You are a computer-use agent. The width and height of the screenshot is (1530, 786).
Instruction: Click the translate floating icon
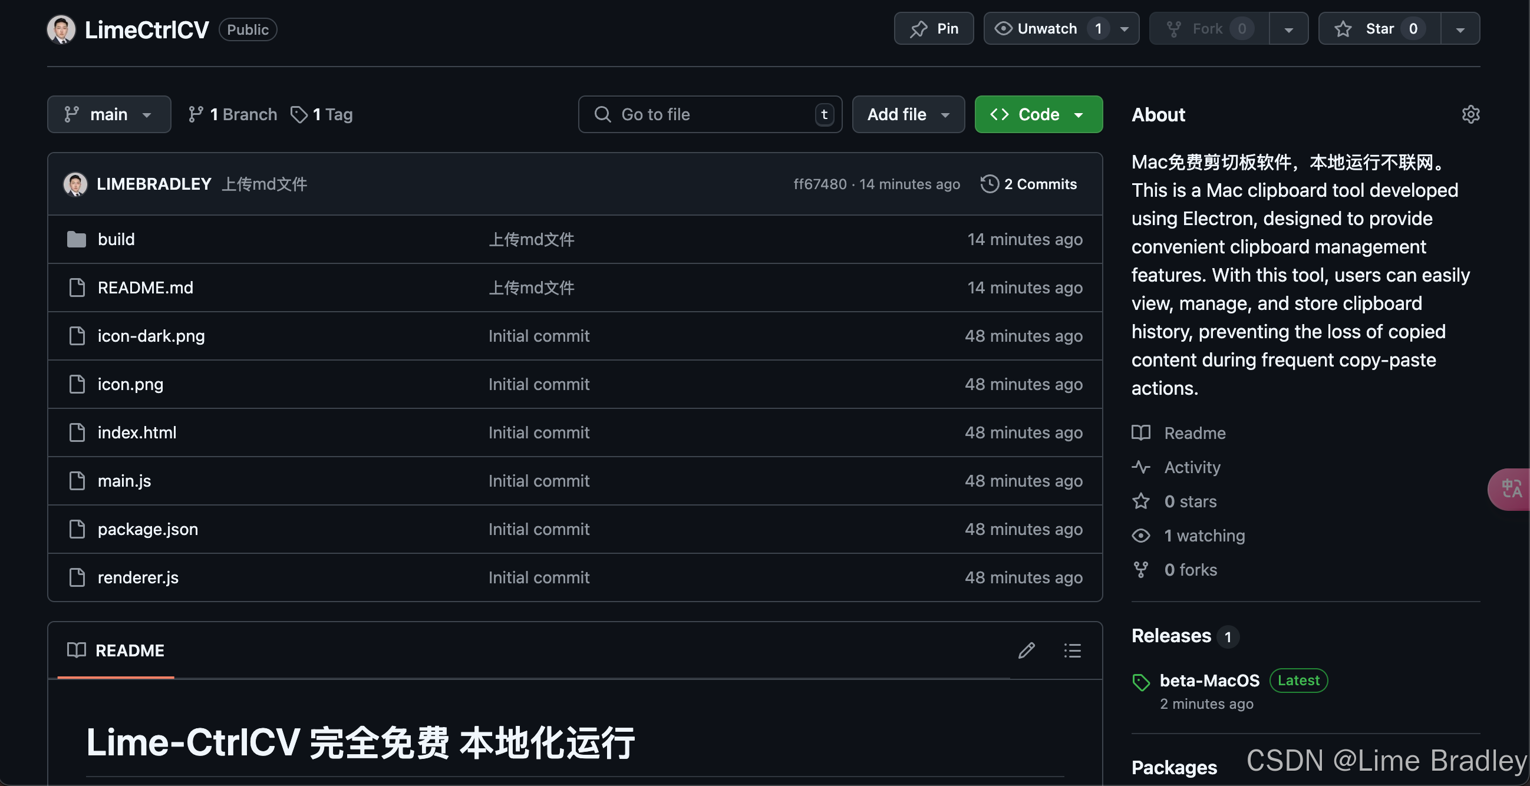[1511, 489]
